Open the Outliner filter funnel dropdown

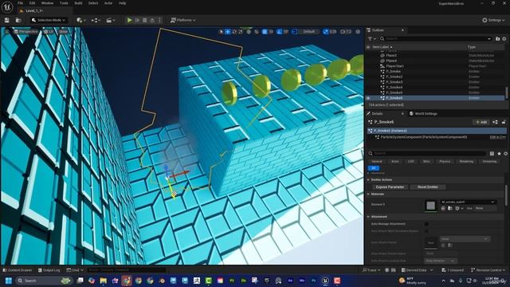coord(371,39)
